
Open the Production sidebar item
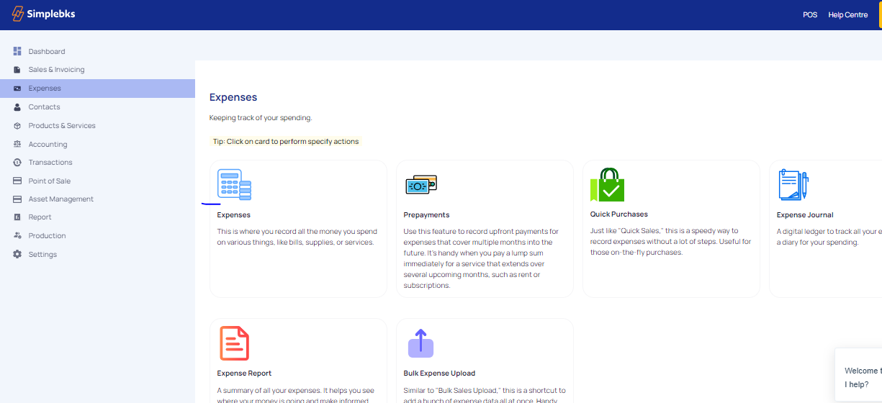pos(47,236)
